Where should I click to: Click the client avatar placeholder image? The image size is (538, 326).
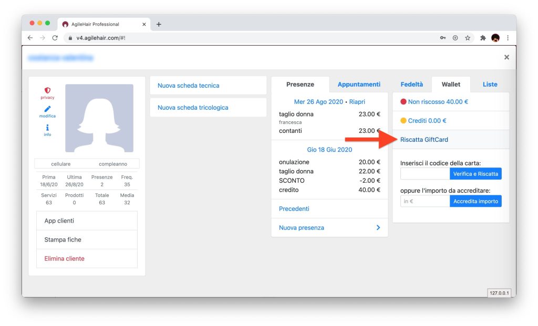coord(99,118)
